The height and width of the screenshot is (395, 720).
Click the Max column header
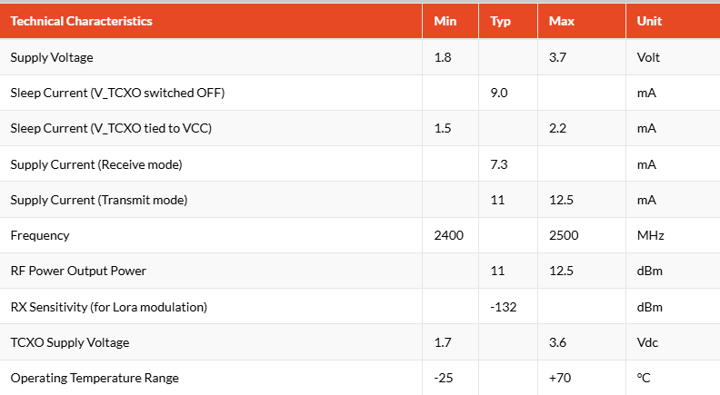tap(562, 21)
